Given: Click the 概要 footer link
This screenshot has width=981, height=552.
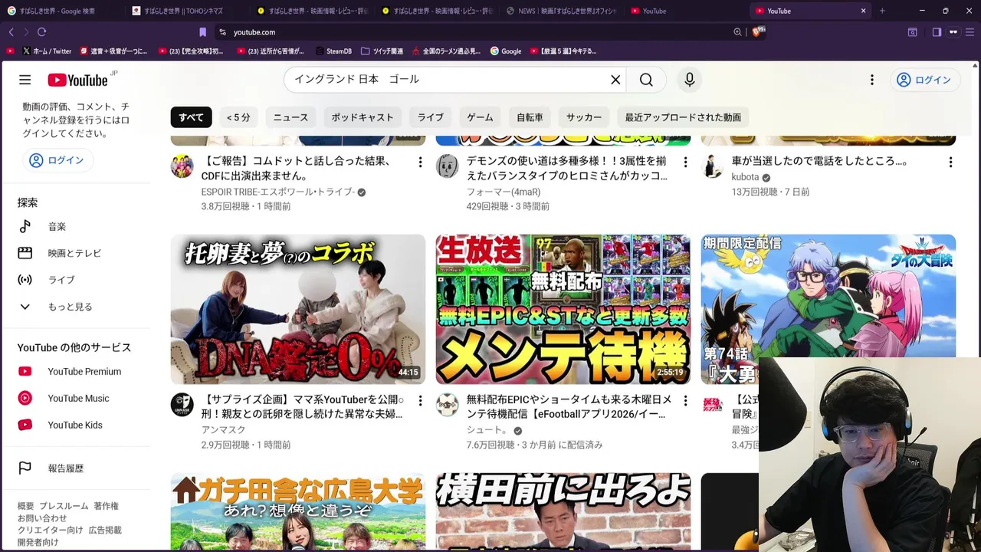Looking at the screenshot, I should point(25,506).
